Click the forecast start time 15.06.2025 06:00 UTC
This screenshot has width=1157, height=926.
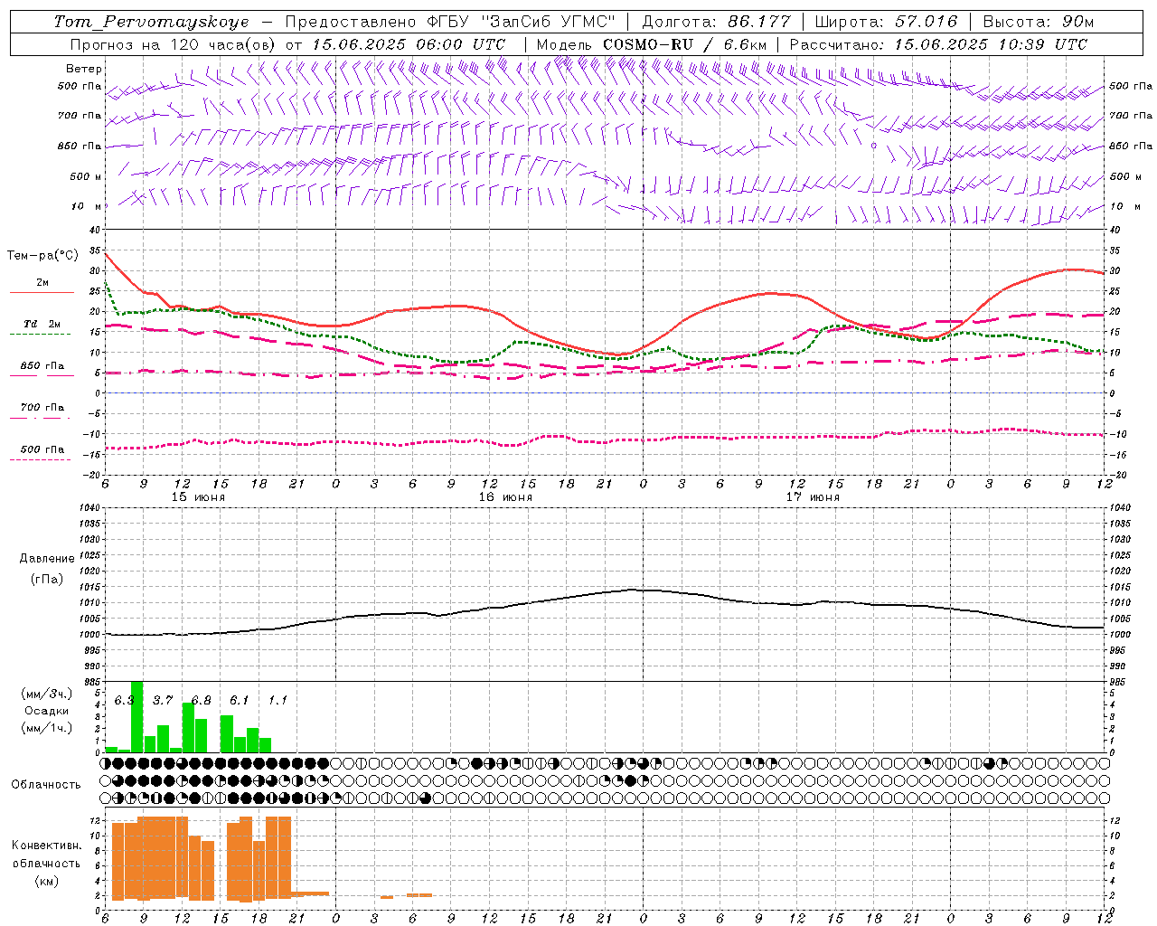click(x=409, y=44)
